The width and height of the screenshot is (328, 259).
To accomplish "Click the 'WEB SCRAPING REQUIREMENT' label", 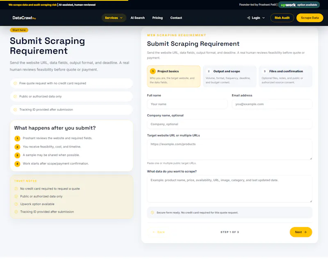I will (x=177, y=35).
